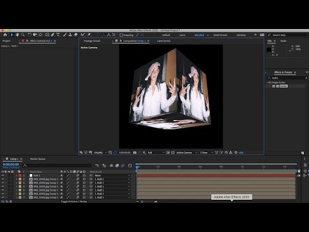Hide layer 2 IMG comp eye
The height and width of the screenshot is (232, 309).
pos(3,179)
